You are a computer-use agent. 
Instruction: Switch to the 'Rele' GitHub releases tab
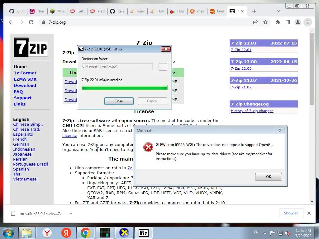click(117, 12)
